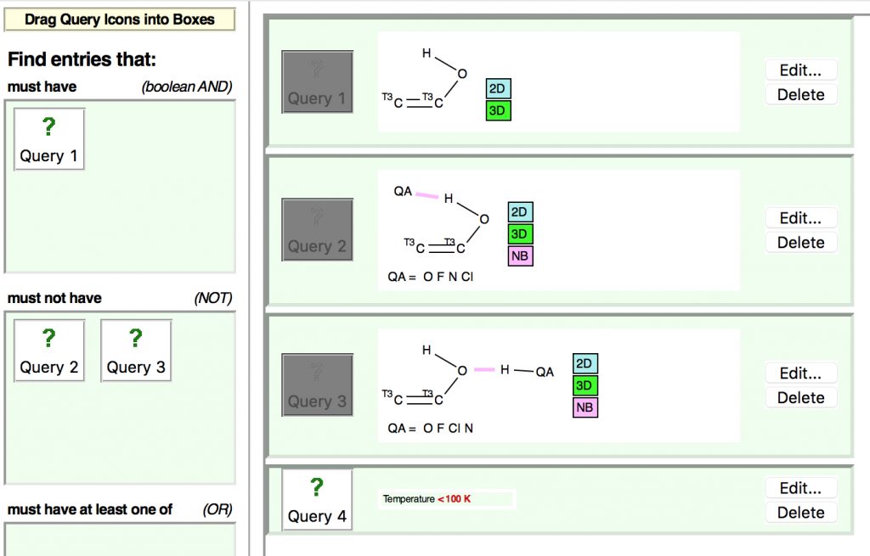Click Query 1 icon in must have box
The width and height of the screenshot is (870, 556).
49,139
